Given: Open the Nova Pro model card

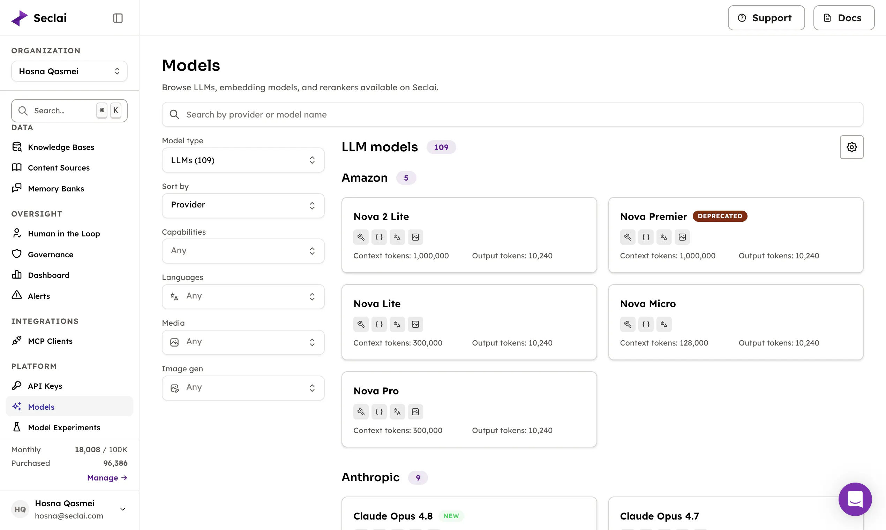Looking at the screenshot, I should (x=469, y=409).
